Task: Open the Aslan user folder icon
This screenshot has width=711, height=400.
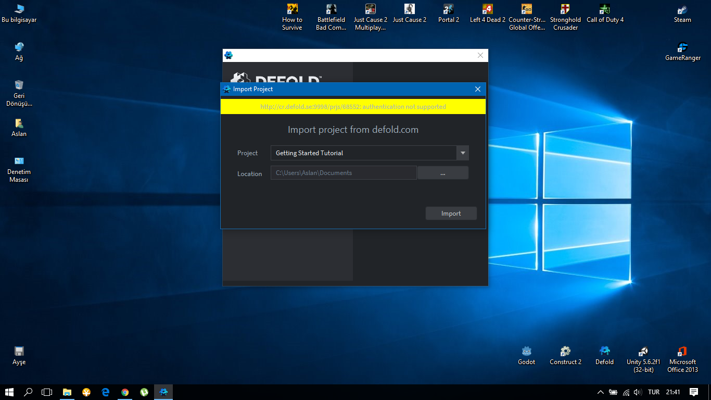Action: coord(19,128)
